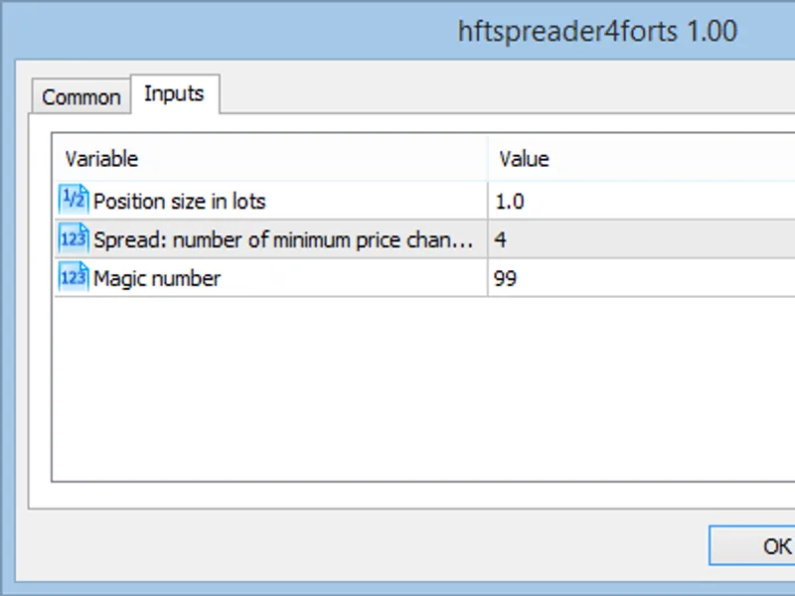Edit the 1.0 position size value
The image size is (795, 596).
pos(641,201)
